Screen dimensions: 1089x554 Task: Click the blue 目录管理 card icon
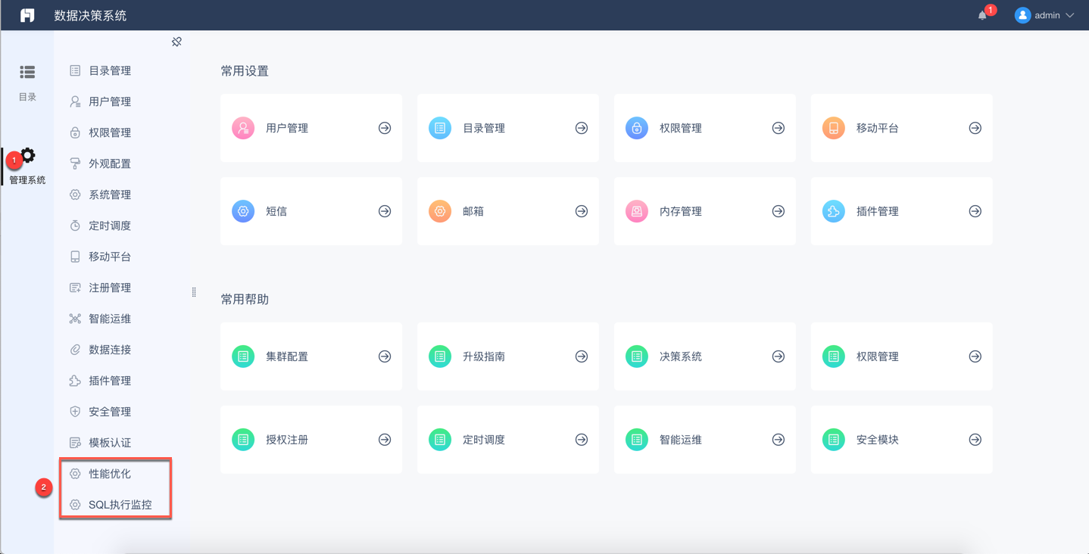pos(440,128)
